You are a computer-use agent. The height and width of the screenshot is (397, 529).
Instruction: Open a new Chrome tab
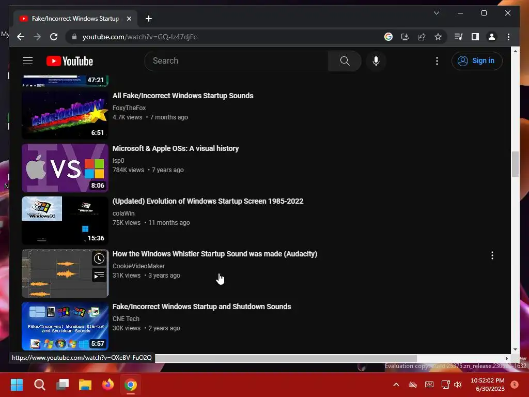pyautogui.click(x=149, y=19)
